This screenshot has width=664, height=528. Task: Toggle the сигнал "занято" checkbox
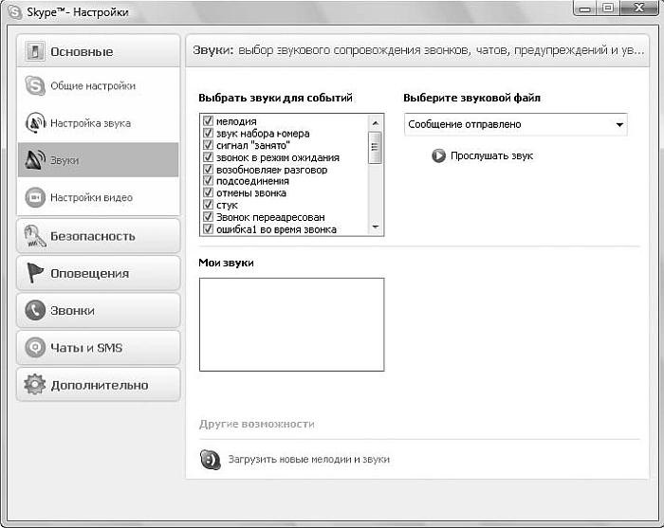point(208,146)
